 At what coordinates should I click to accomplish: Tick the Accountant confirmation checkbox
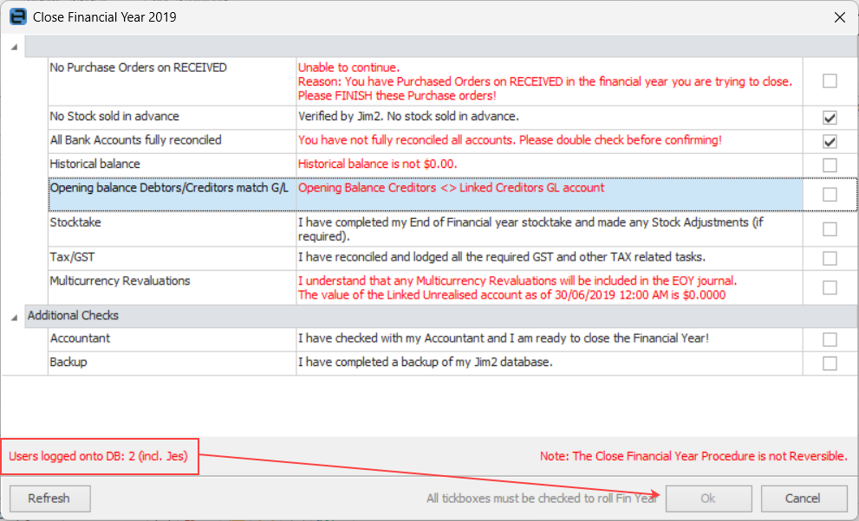[830, 339]
